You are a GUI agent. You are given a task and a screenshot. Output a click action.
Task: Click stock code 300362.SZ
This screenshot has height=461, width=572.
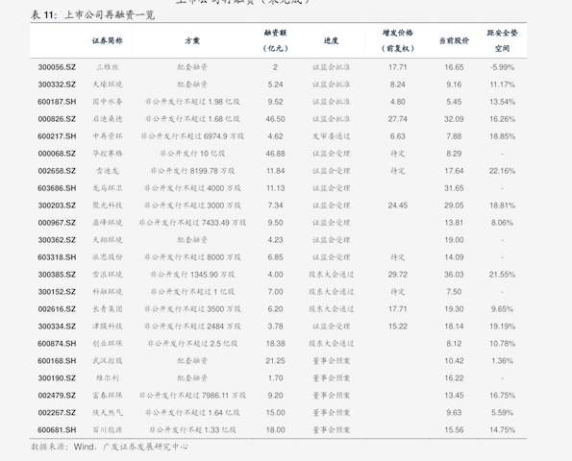click(57, 240)
